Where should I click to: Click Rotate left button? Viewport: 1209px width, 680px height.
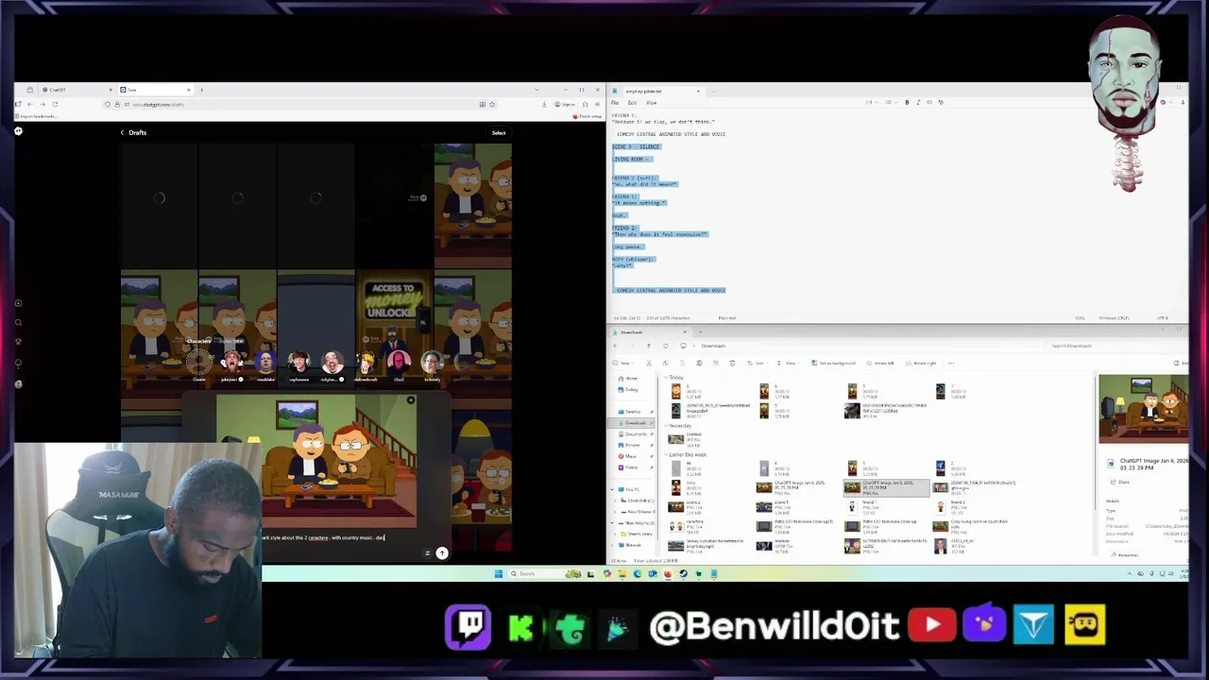coord(879,363)
